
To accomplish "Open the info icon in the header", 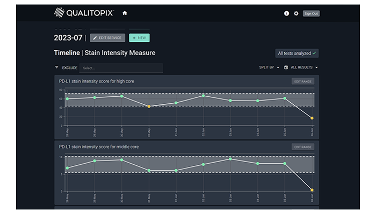I will (x=286, y=13).
